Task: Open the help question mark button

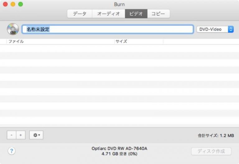Action: click(12, 151)
